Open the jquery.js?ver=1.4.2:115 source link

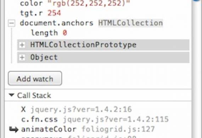pyautogui.click(x=116, y=119)
